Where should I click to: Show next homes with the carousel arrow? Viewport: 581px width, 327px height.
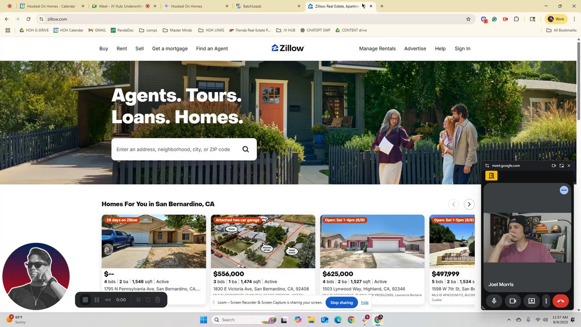click(x=469, y=204)
